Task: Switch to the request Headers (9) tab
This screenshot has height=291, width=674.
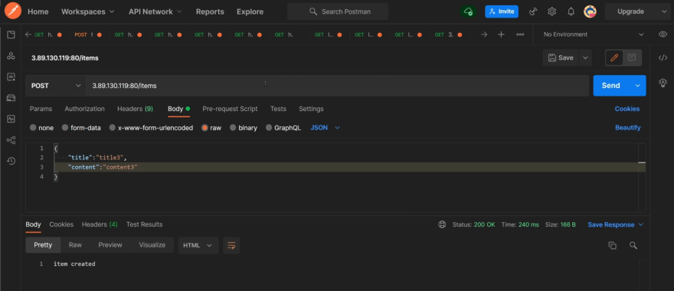Action: (135, 109)
